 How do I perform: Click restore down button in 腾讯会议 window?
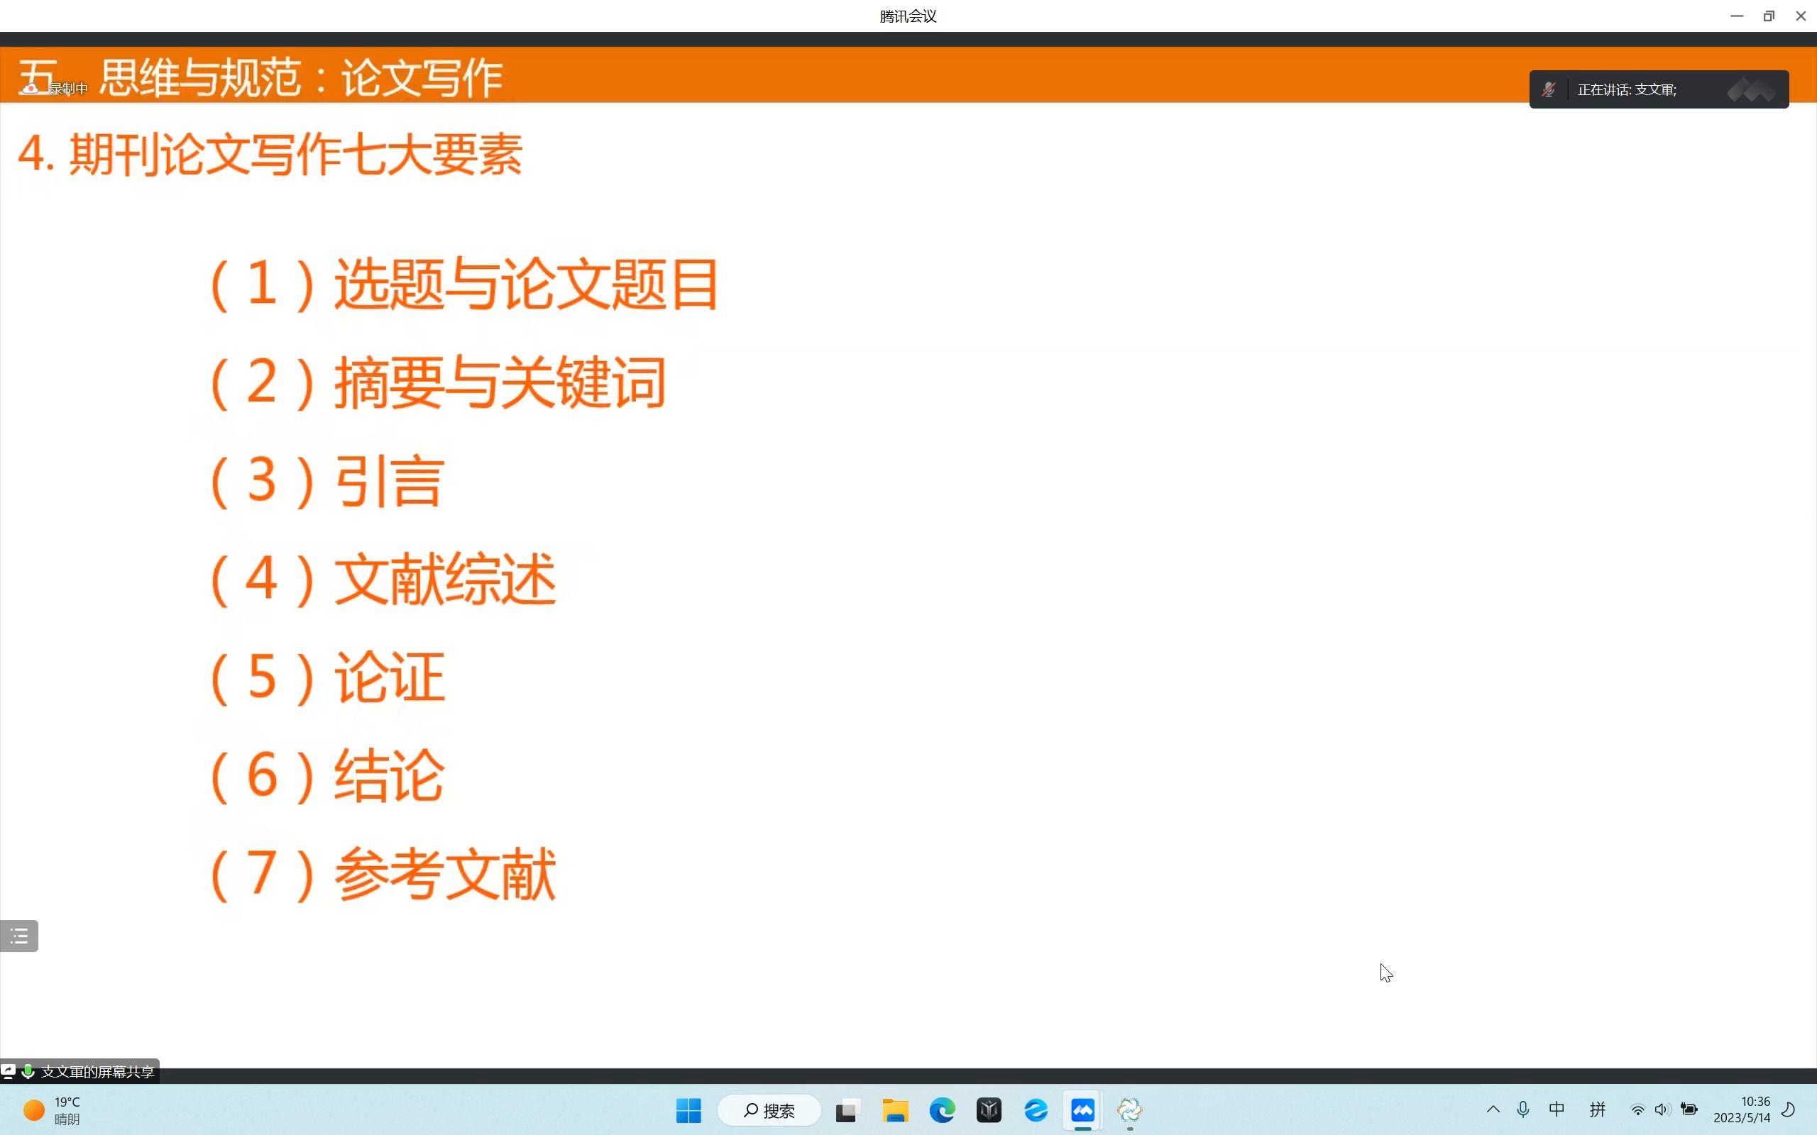click(x=1769, y=16)
